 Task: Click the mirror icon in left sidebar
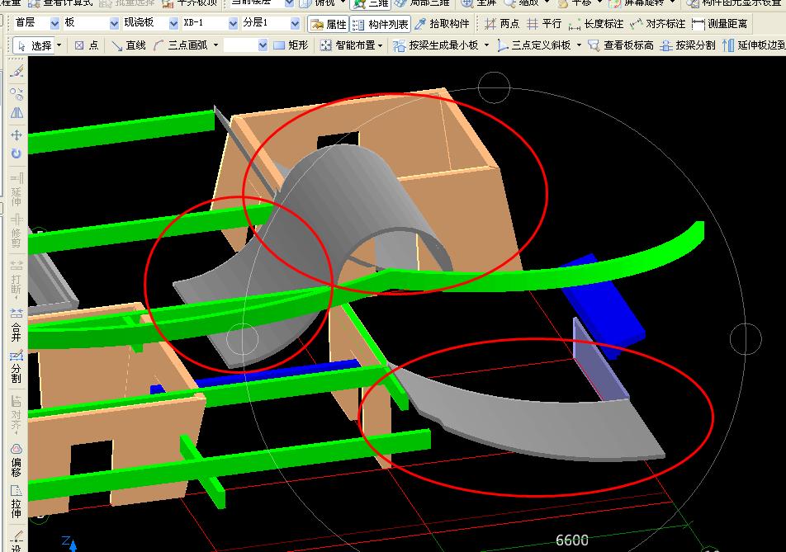coord(16,114)
